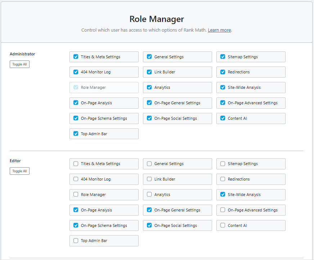Enable Editor Link Builder checkbox
Image resolution: width=314 pixels, height=260 pixels.
click(x=149, y=179)
